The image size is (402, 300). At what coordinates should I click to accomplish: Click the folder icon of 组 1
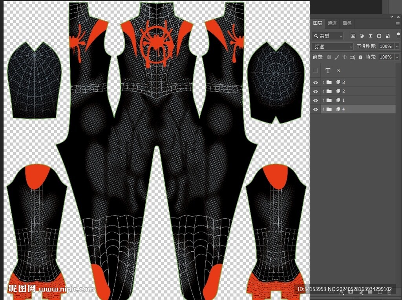pyautogui.click(x=329, y=100)
